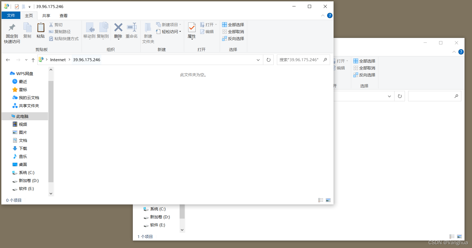This screenshot has height=248, width=472.
Task: Click Select all in the front window
Action: pyautogui.click(x=233, y=25)
